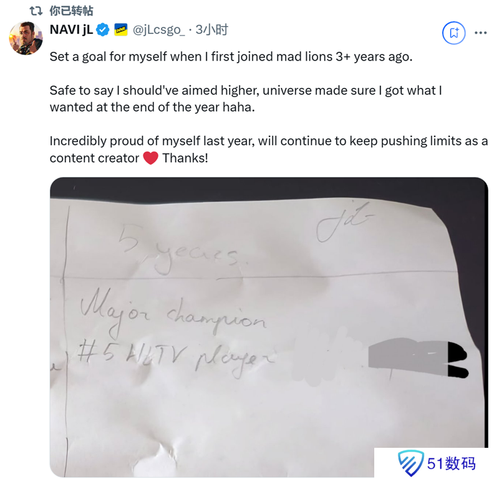Viewport: 499px width, 479px height.
Task: Click the yellow NAVI affiliation badge
Action: point(121,30)
